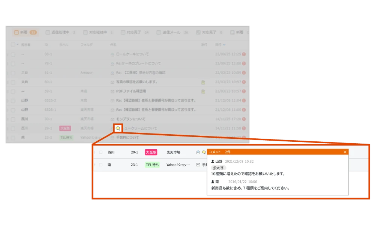This screenshot has height=225, width=375.
Task: Click the Yahoo!ショッ… folder in enlarged view
Action: pyautogui.click(x=178, y=165)
